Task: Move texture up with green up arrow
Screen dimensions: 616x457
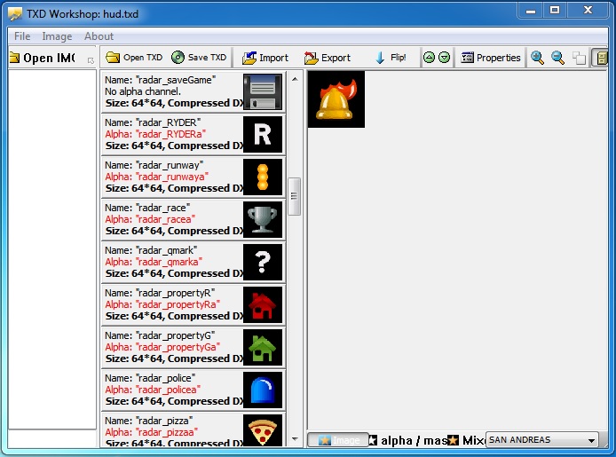Action: pyautogui.click(x=429, y=58)
